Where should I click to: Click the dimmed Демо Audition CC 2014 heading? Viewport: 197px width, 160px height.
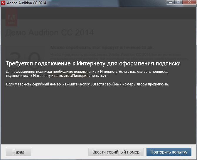pyautogui.click(x=49, y=32)
